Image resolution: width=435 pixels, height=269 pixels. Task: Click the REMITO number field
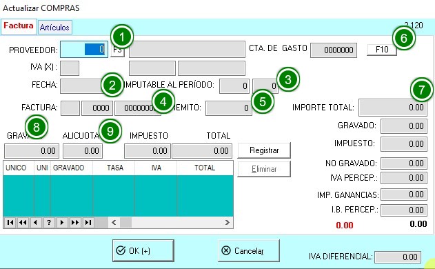coord(229,108)
